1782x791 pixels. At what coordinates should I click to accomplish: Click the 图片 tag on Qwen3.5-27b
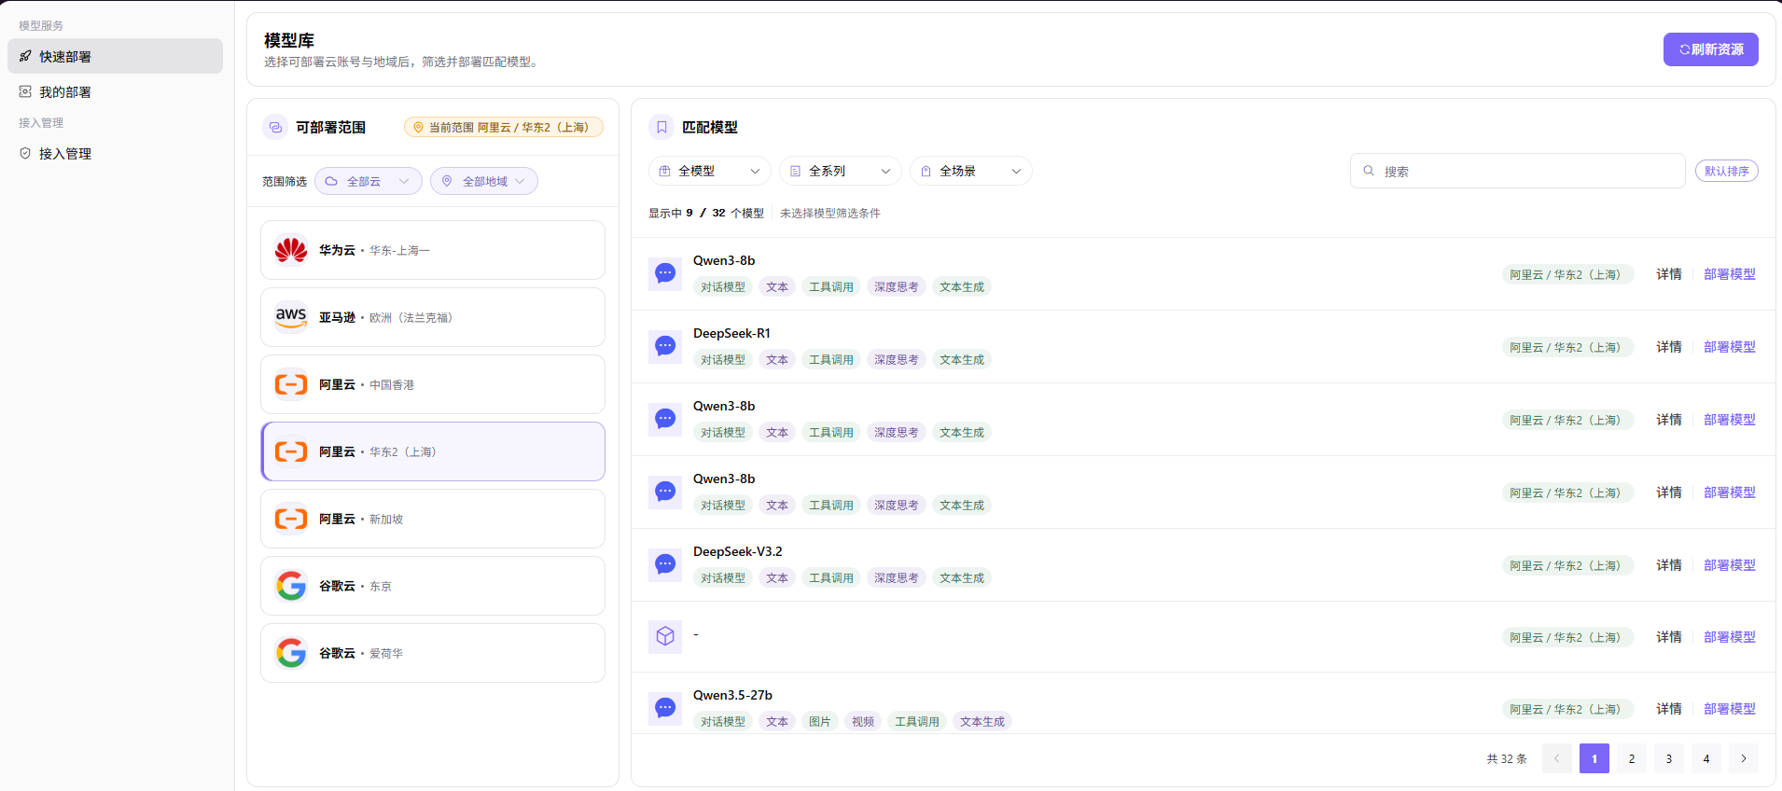820,721
